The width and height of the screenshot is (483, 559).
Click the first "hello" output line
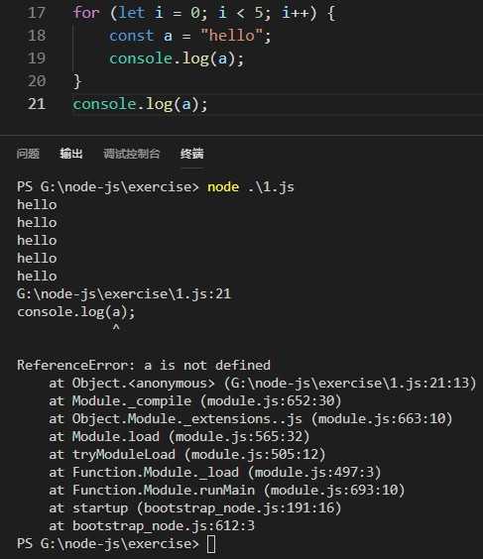37,205
